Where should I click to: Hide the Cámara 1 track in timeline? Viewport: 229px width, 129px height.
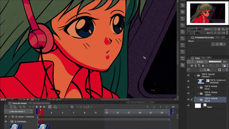tap(6, 117)
